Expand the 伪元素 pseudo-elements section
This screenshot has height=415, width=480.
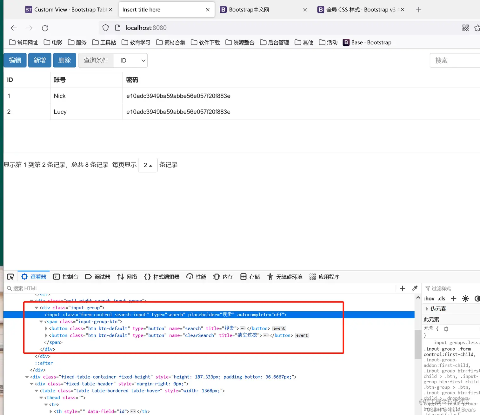427,309
